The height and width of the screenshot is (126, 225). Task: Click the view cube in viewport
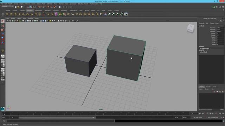(x=191, y=28)
